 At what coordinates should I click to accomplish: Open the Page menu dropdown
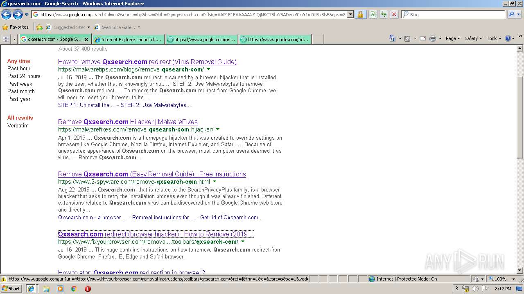453,38
